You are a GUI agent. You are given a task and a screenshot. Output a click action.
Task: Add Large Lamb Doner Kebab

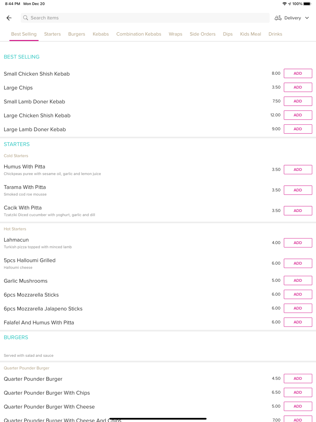click(x=298, y=129)
